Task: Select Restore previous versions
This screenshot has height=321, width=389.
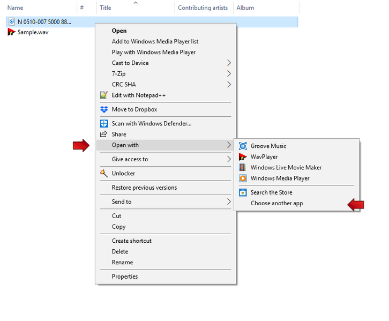Action: tap(166, 188)
